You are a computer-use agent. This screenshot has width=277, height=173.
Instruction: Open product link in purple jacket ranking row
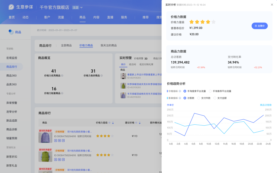point(80,132)
